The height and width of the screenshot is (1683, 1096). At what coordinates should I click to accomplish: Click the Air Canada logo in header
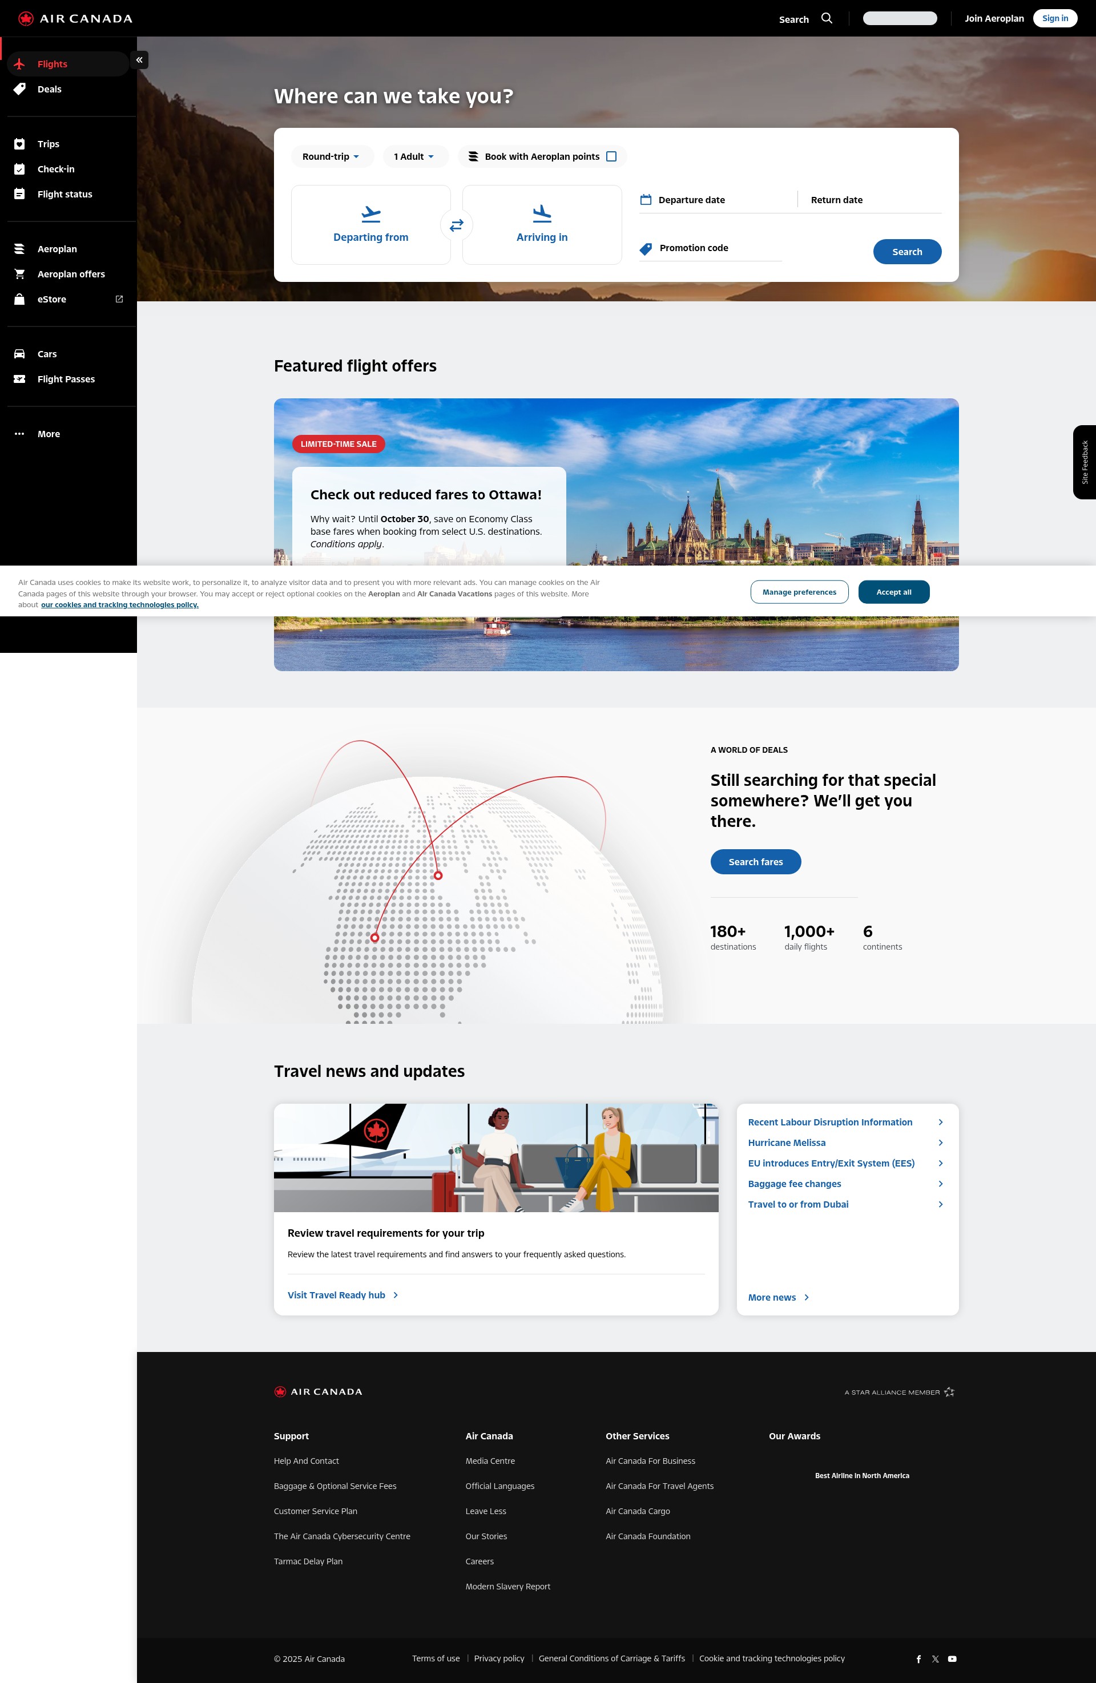76,18
